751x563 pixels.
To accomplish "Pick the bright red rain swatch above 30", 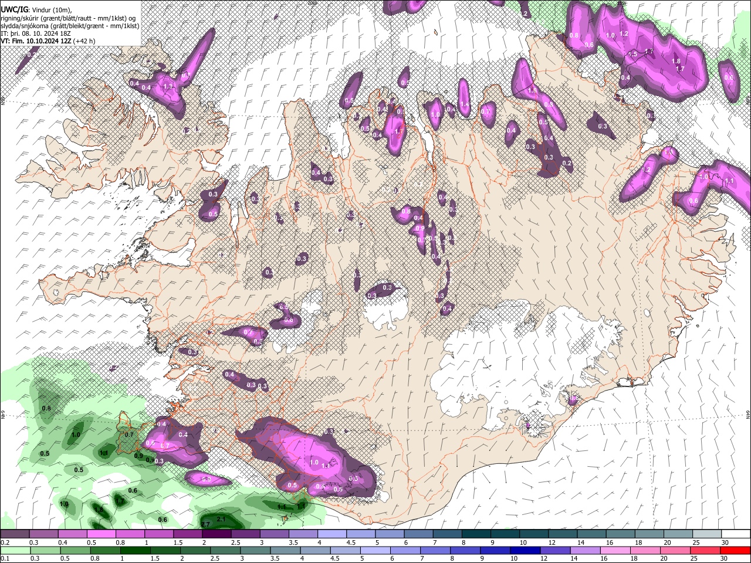I will (x=736, y=550).
